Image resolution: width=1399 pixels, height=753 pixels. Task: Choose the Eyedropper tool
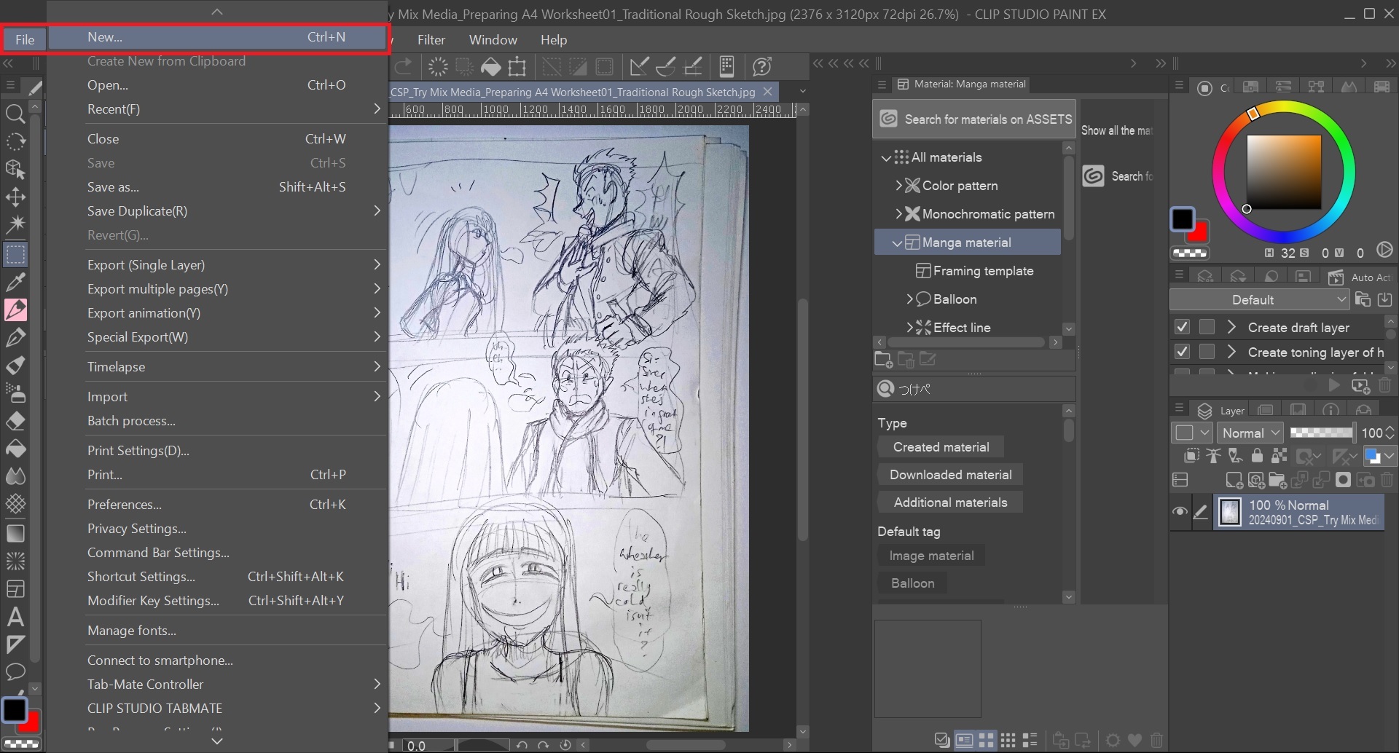click(x=15, y=281)
